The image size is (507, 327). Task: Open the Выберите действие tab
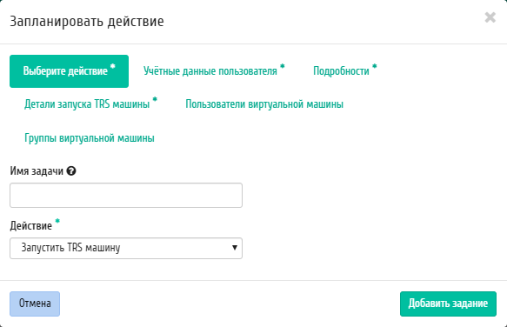coord(70,71)
